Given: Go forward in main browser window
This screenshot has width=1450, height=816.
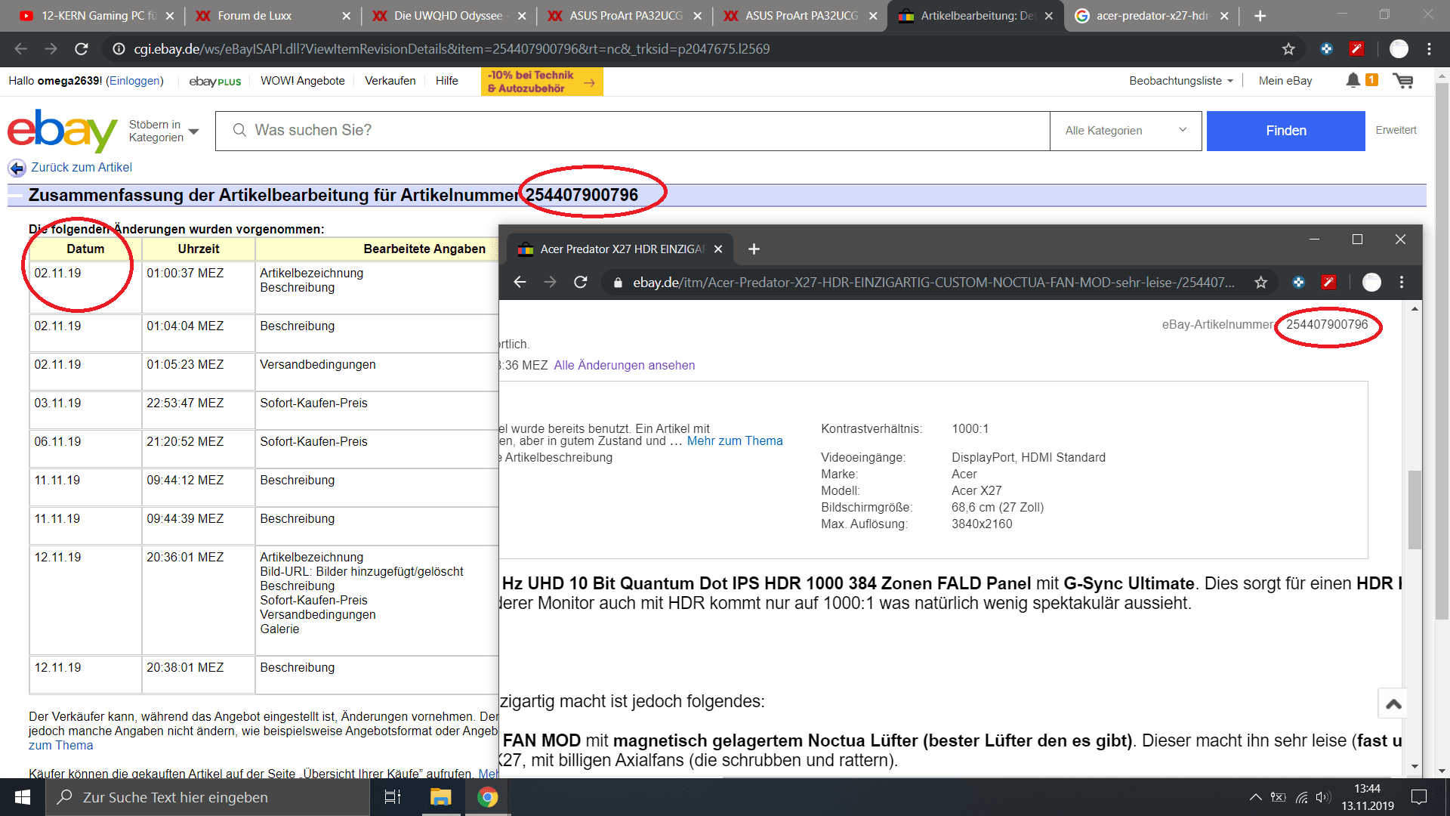Looking at the screenshot, I should (51, 49).
